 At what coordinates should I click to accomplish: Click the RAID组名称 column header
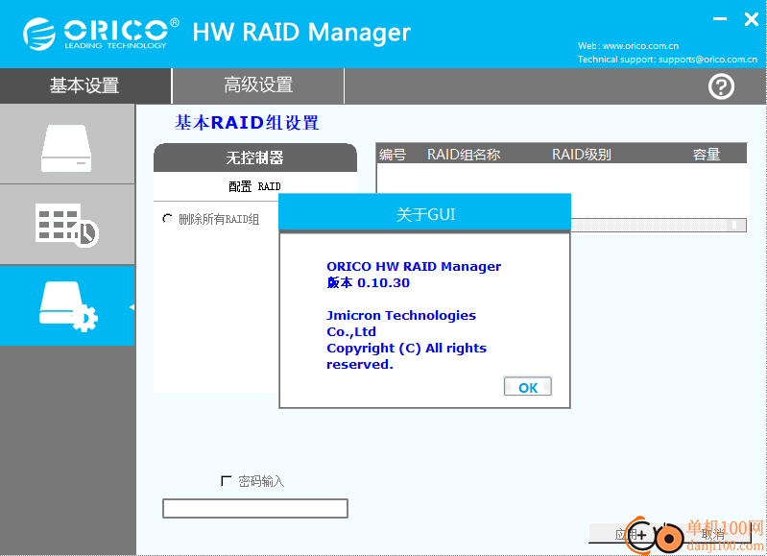tap(464, 155)
